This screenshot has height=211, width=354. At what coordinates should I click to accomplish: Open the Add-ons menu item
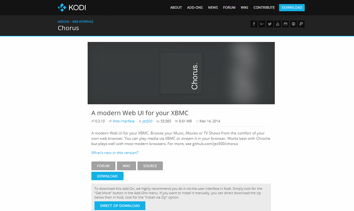(195, 8)
